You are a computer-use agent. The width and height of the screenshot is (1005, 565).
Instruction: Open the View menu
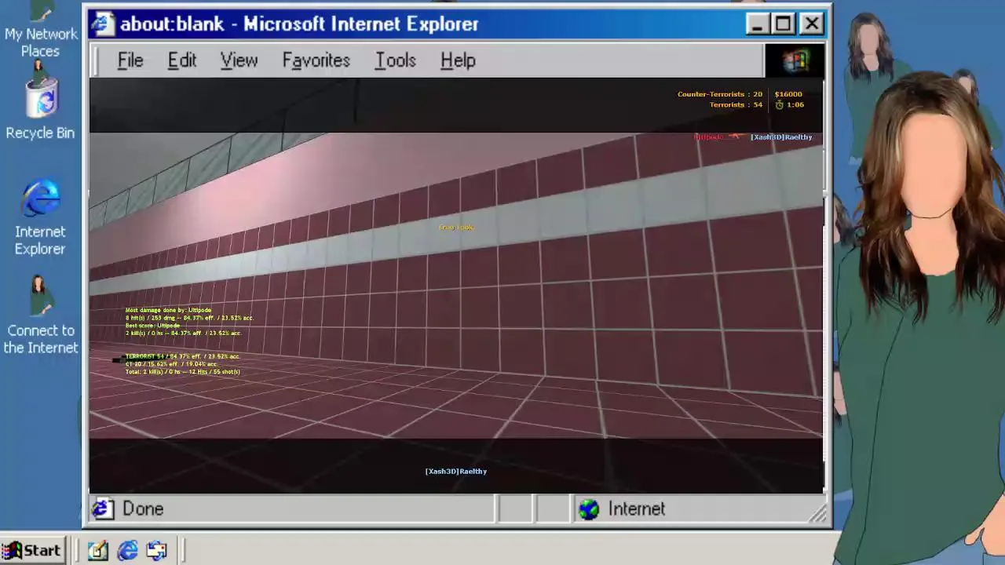click(x=239, y=60)
